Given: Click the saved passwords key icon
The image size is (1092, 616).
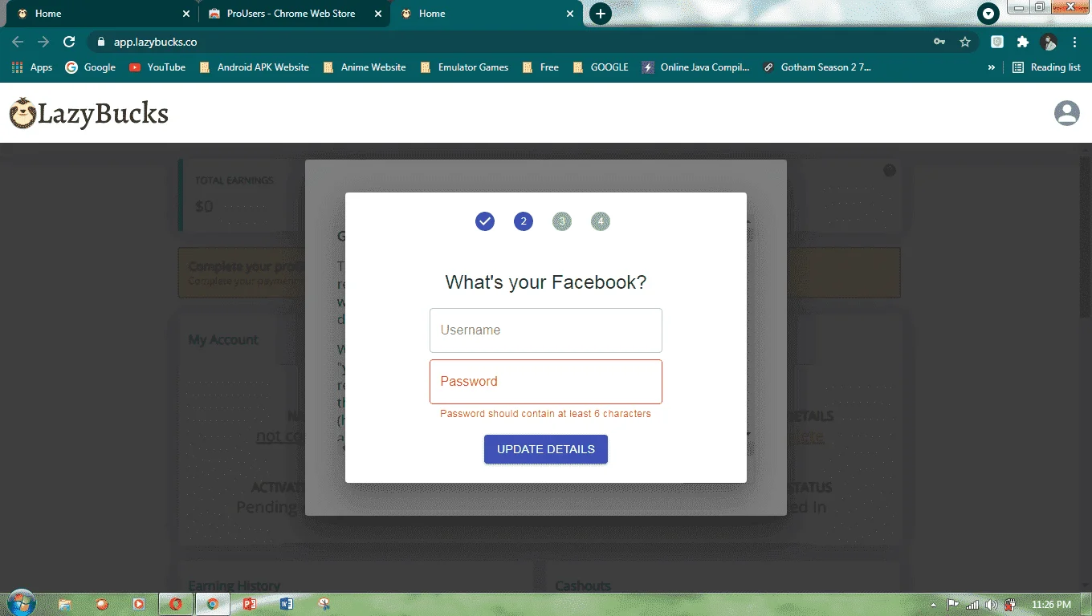Looking at the screenshot, I should 939,42.
